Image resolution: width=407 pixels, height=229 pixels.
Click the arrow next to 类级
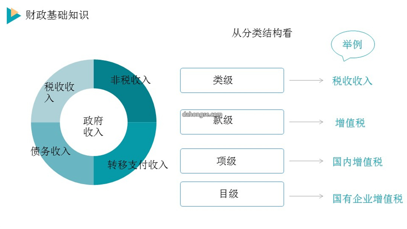(x=306, y=80)
